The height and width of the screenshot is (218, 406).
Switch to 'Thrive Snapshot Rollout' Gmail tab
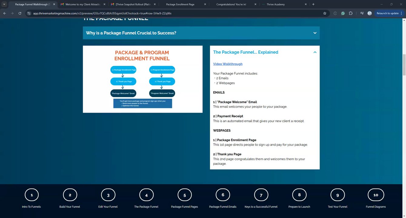click(x=133, y=4)
